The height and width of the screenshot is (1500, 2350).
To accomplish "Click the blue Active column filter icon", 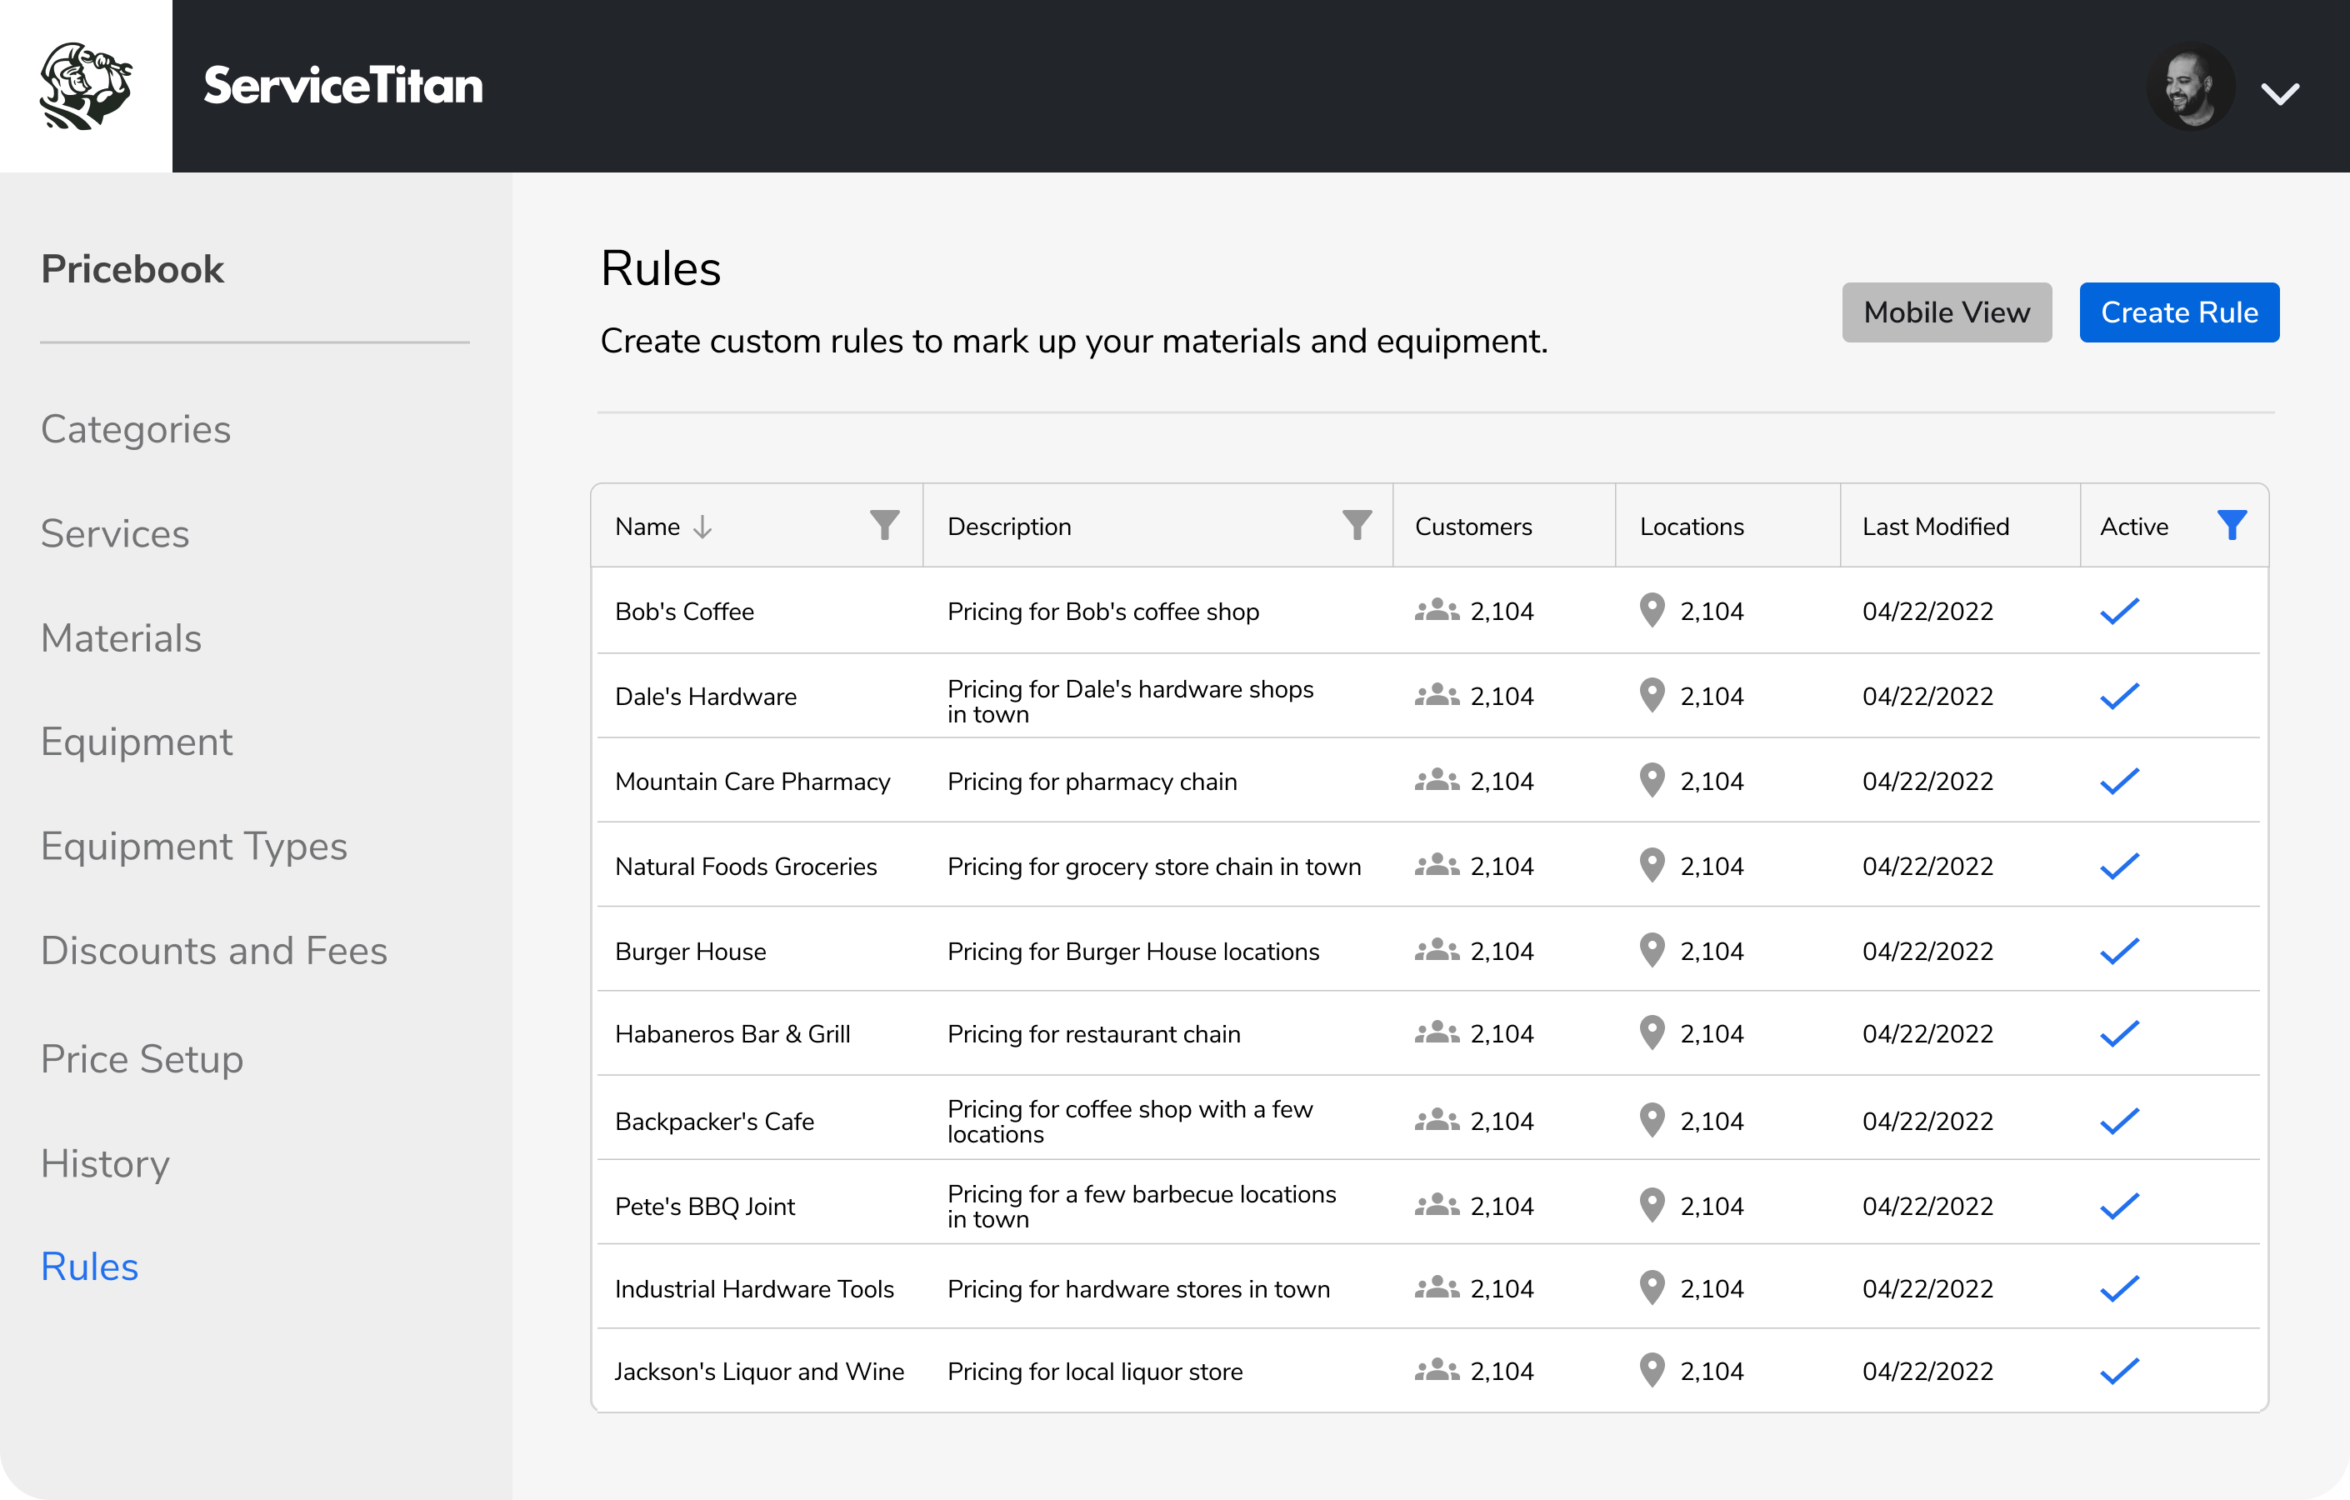I will (x=2231, y=526).
